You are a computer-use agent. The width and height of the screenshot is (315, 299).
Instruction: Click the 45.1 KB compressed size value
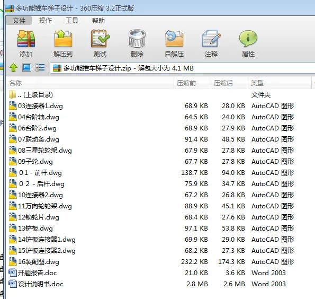tap(233, 206)
